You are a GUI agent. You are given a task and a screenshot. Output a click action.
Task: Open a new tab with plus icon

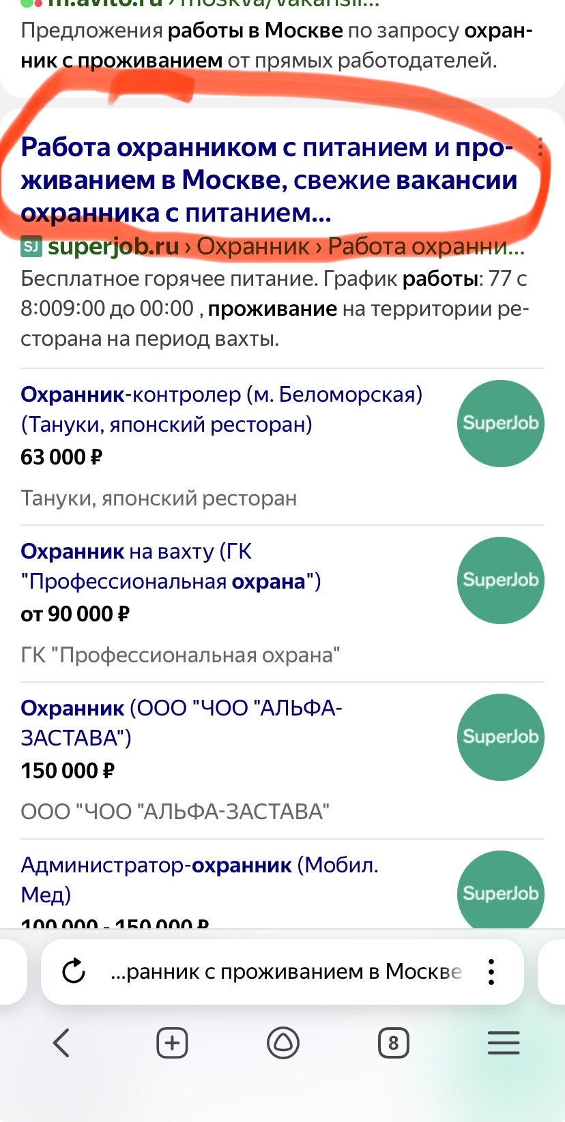pyautogui.click(x=172, y=1043)
